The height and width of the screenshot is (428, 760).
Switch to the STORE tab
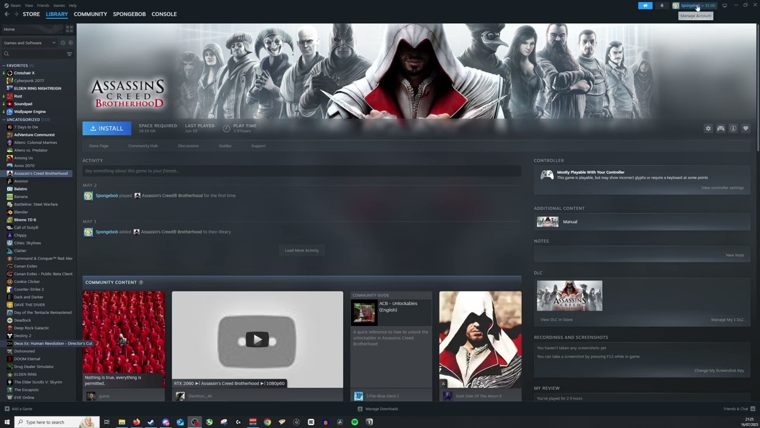click(31, 14)
